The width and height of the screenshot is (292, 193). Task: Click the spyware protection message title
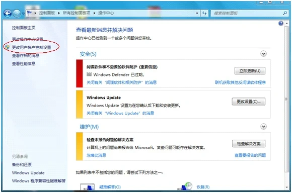pyautogui.click(x=122, y=67)
